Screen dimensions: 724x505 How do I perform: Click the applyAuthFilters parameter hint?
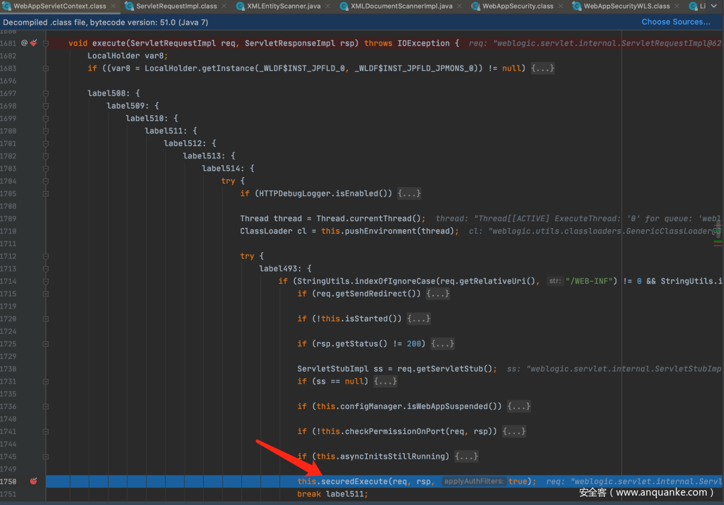point(473,482)
